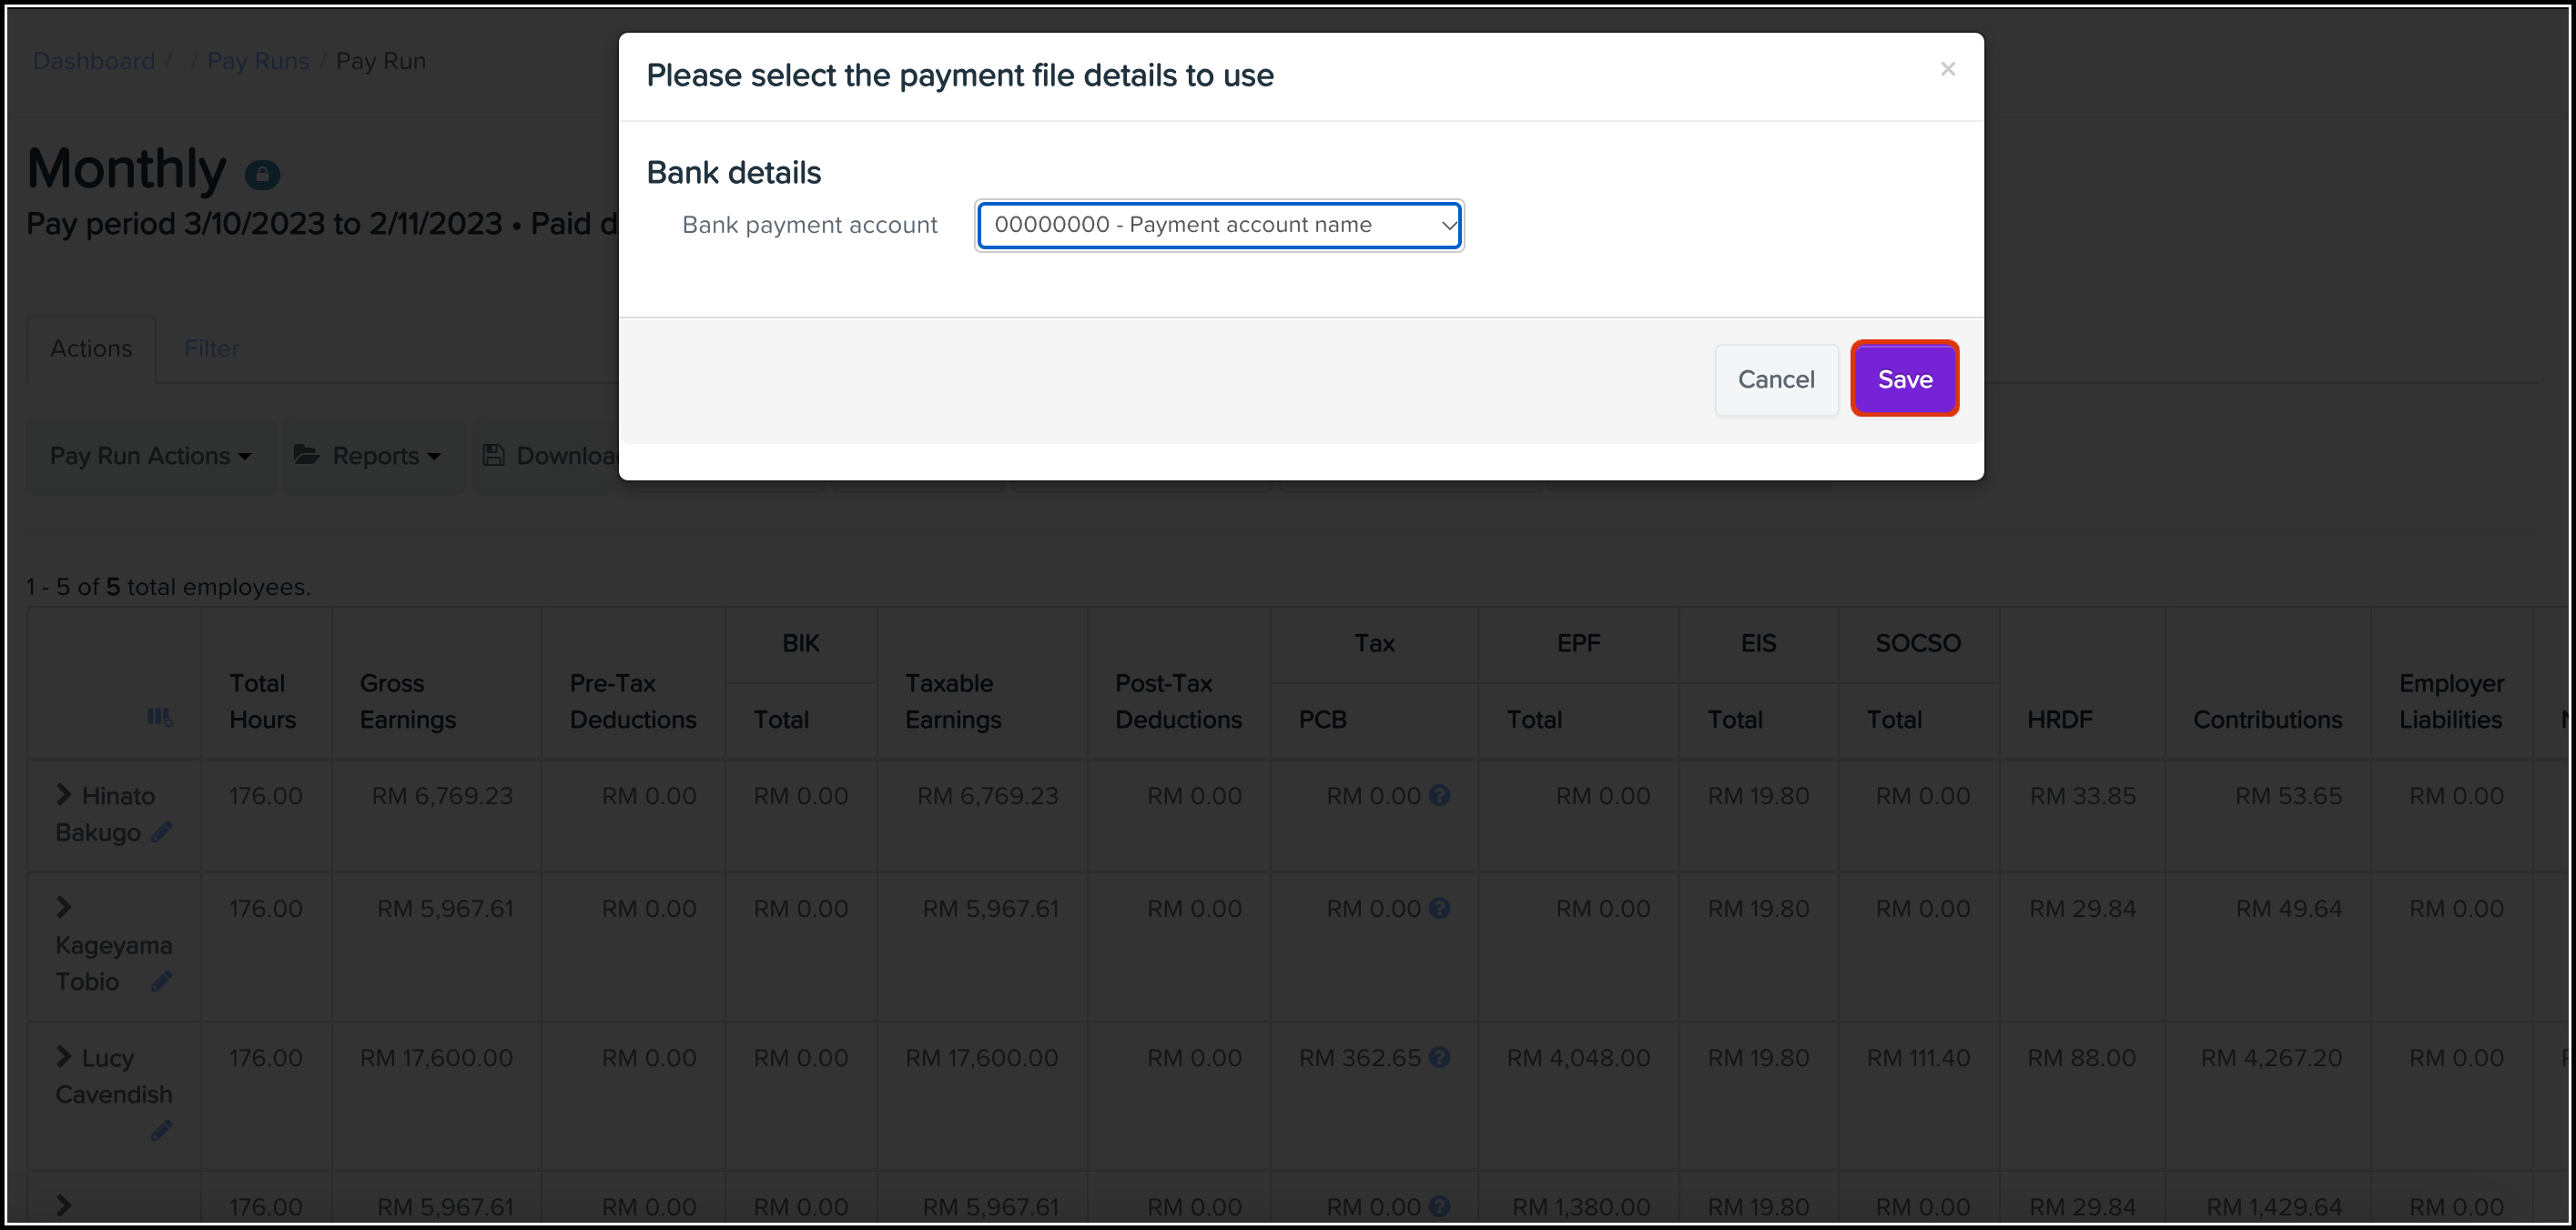Click the EPF column group header
2576x1230 pixels.
[1578, 642]
